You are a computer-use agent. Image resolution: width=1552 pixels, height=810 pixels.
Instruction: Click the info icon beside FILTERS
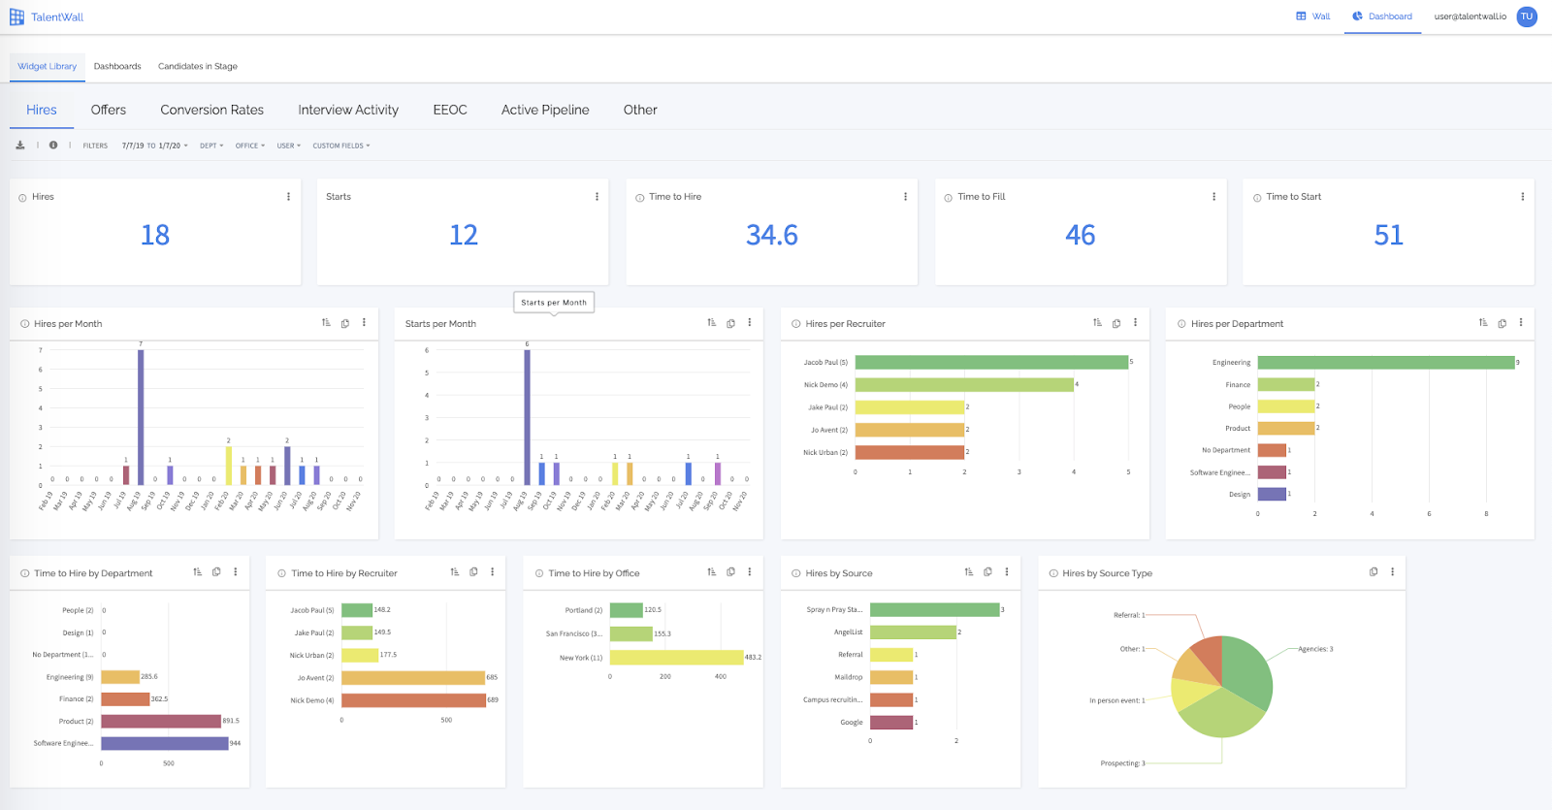[53, 146]
